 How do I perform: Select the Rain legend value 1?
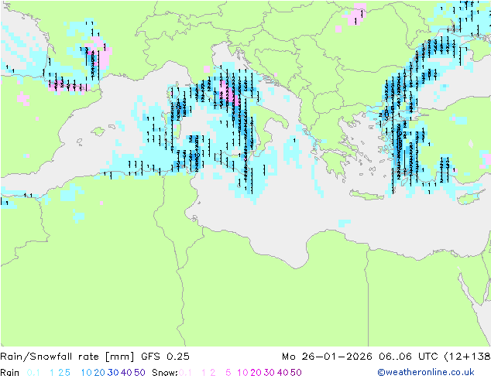pos(52,373)
